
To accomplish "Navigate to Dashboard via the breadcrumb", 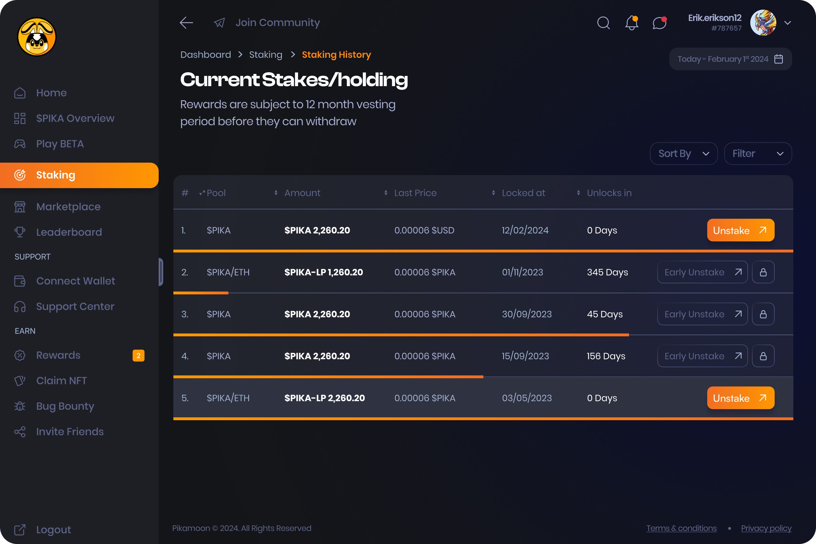I will 205,54.
